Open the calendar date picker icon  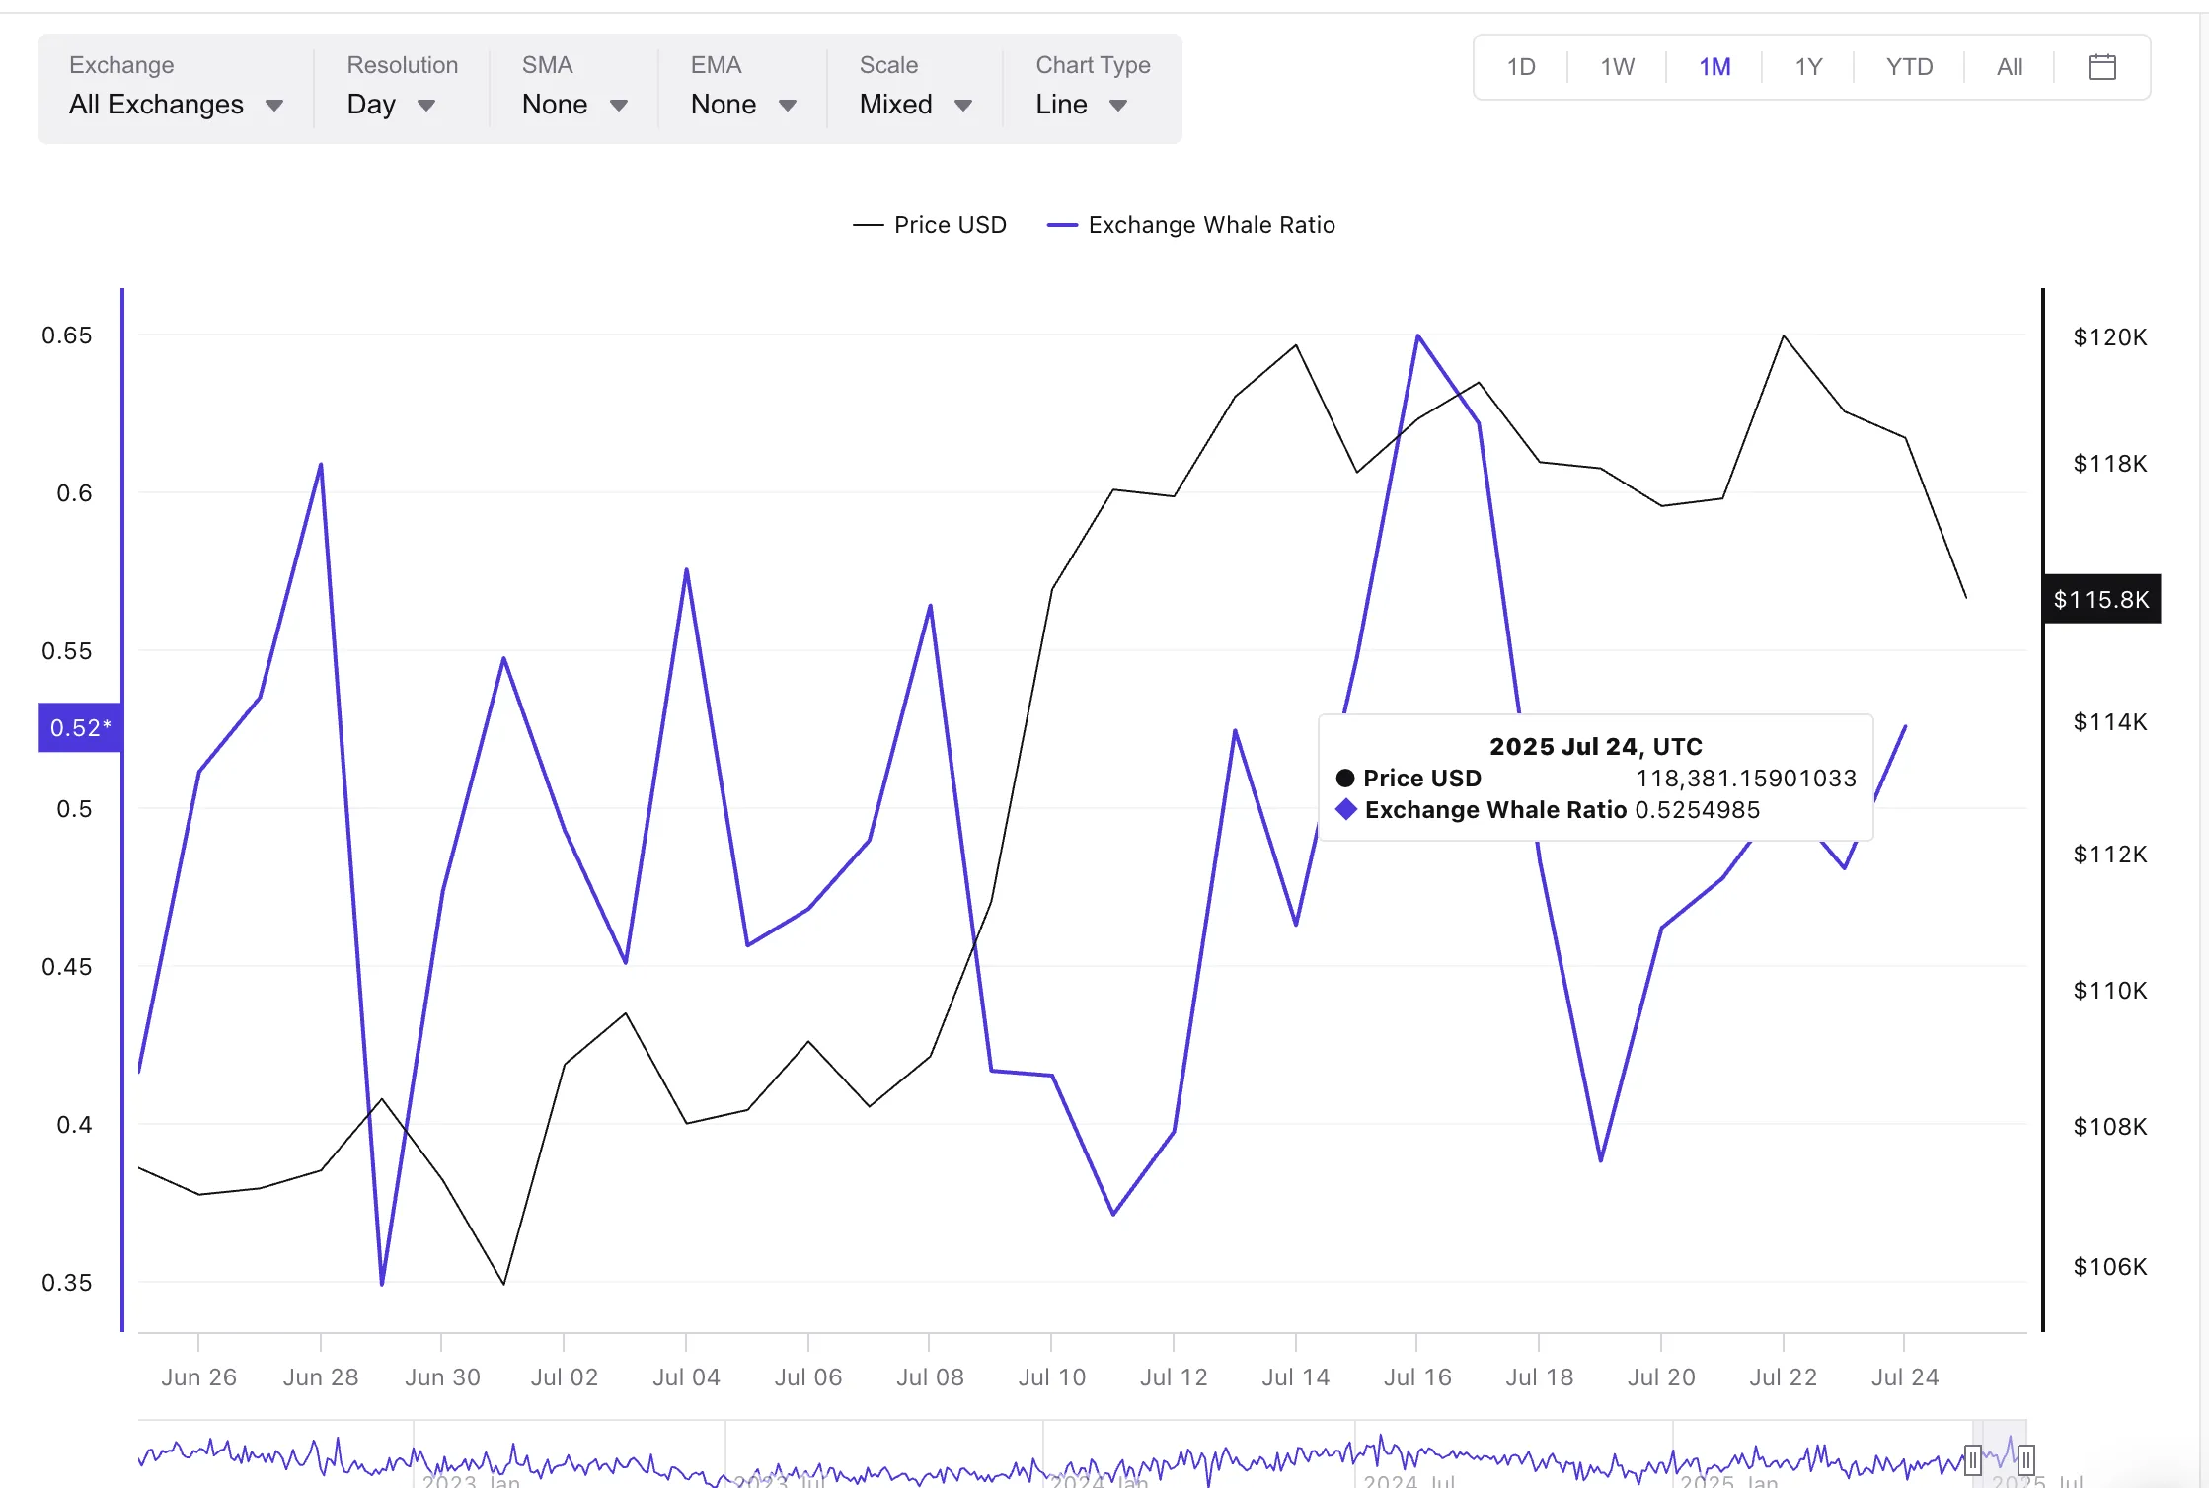[2101, 66]
